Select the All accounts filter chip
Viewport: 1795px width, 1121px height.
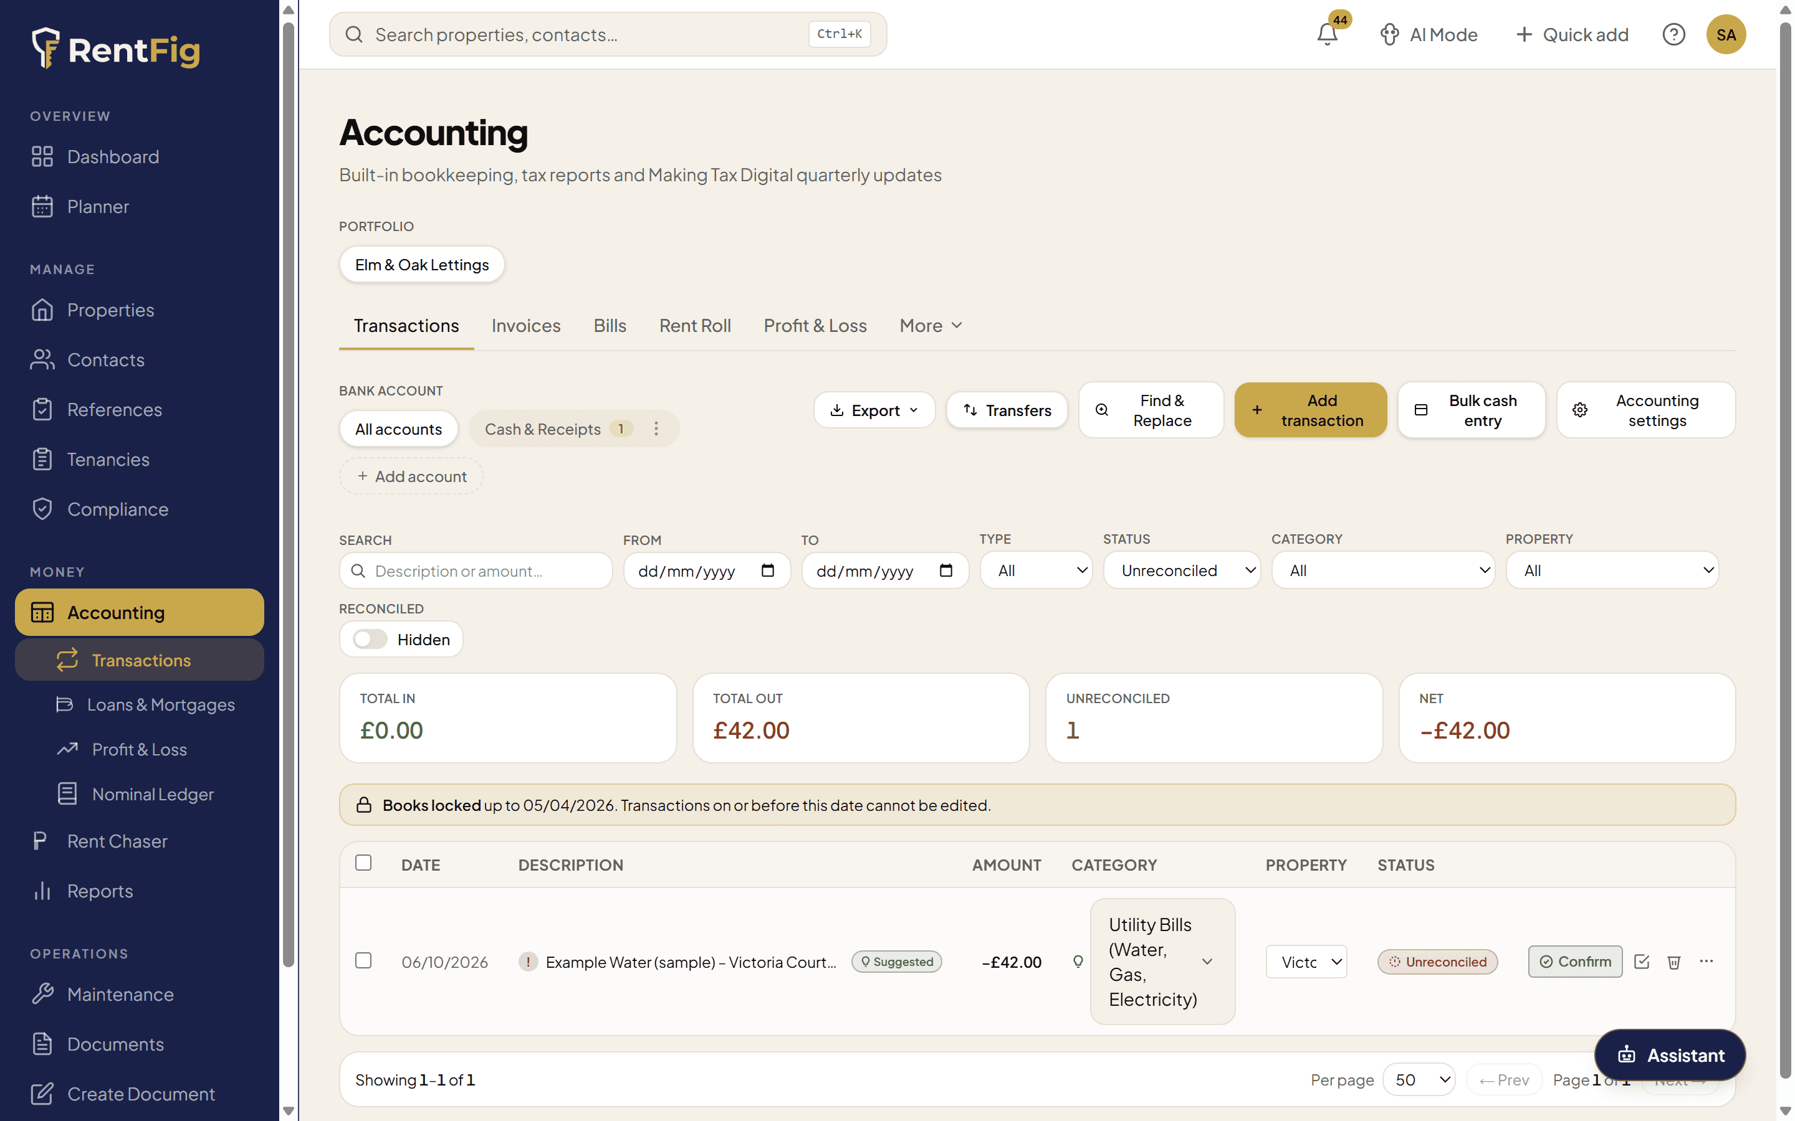point(398,428)
